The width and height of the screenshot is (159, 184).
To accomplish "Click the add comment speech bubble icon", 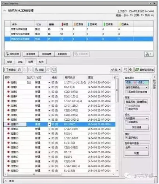I will 54,70.
